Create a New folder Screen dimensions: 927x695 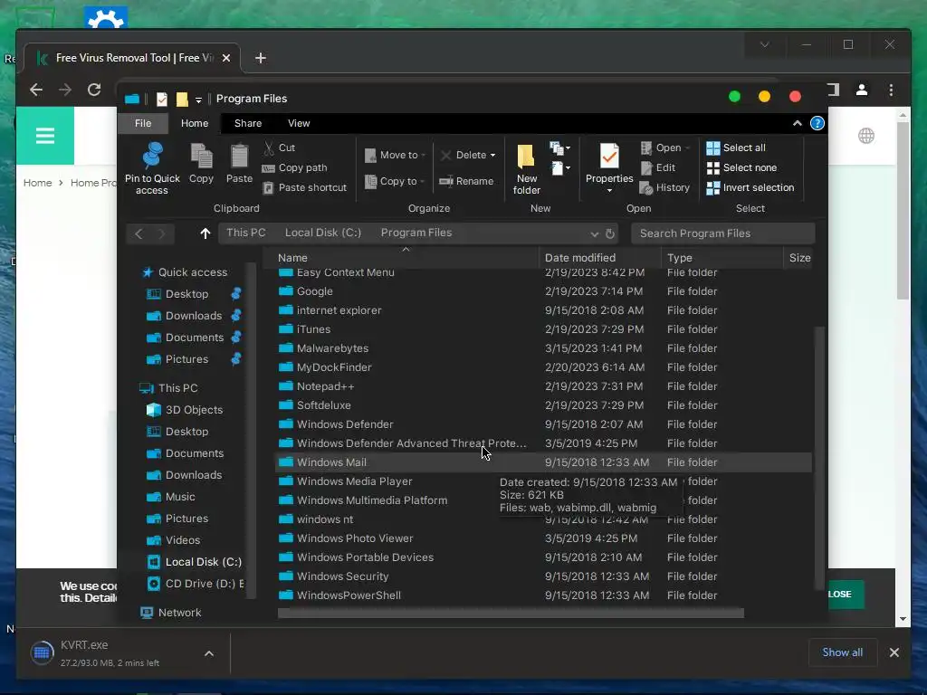click(x=526, y=169)
